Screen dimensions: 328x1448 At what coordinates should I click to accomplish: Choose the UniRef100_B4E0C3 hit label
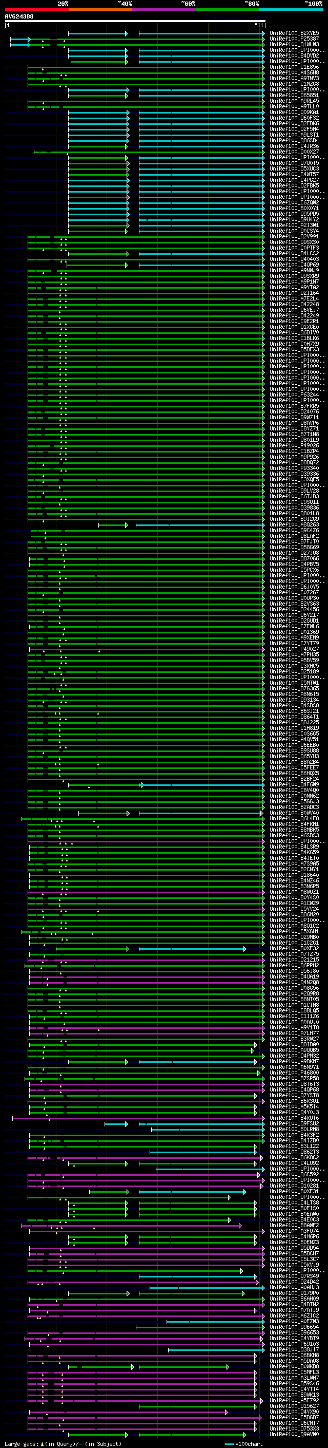tap(294, 1220)
